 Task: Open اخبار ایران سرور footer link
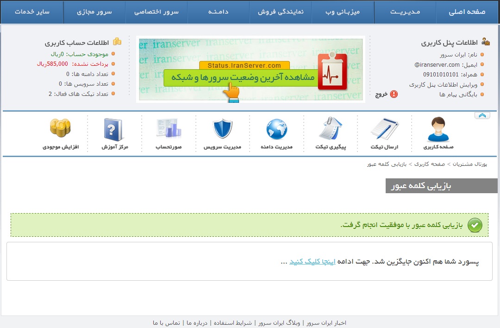[326, 323]
